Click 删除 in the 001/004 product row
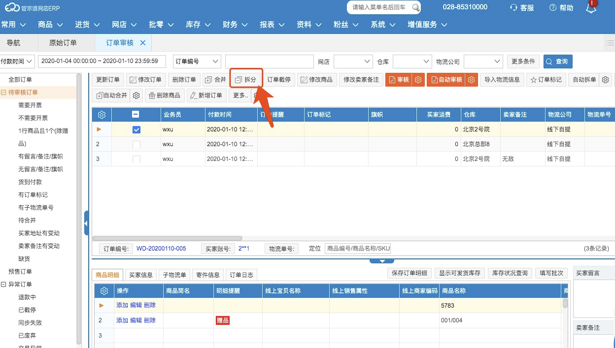615x348 pixels. click(150, 320)
